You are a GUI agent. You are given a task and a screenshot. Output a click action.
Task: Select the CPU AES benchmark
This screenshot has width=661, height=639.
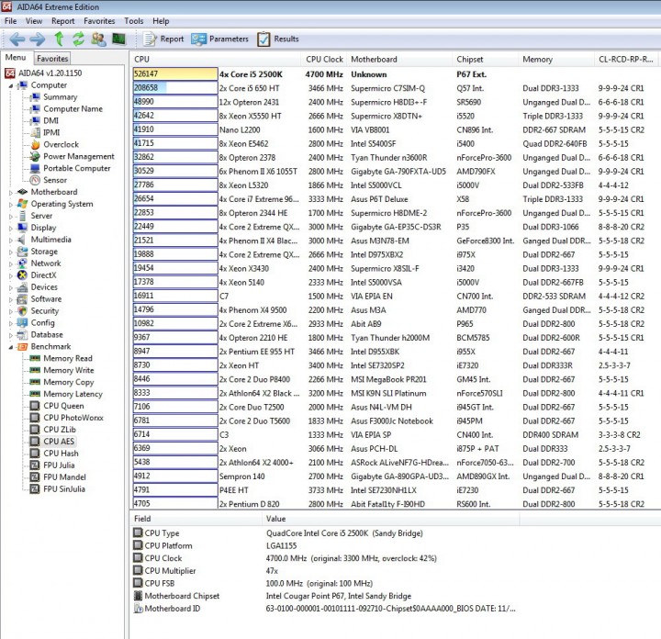[x=59, y=442]
